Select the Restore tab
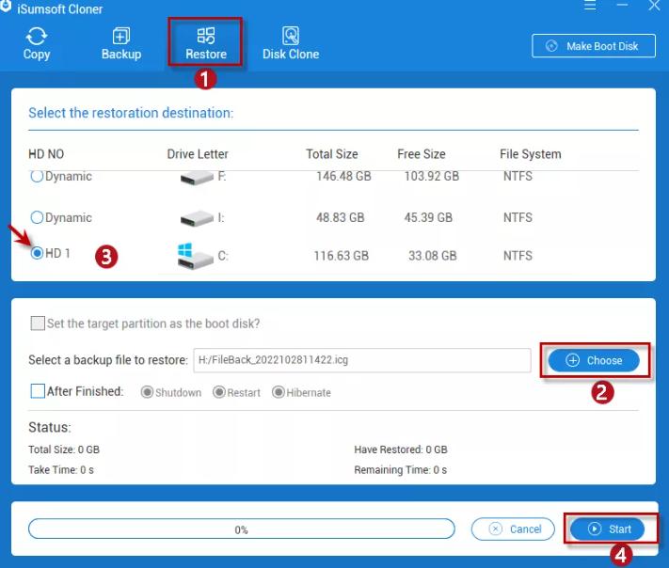Viewport: 669px width, 568px height. point(206,44)
